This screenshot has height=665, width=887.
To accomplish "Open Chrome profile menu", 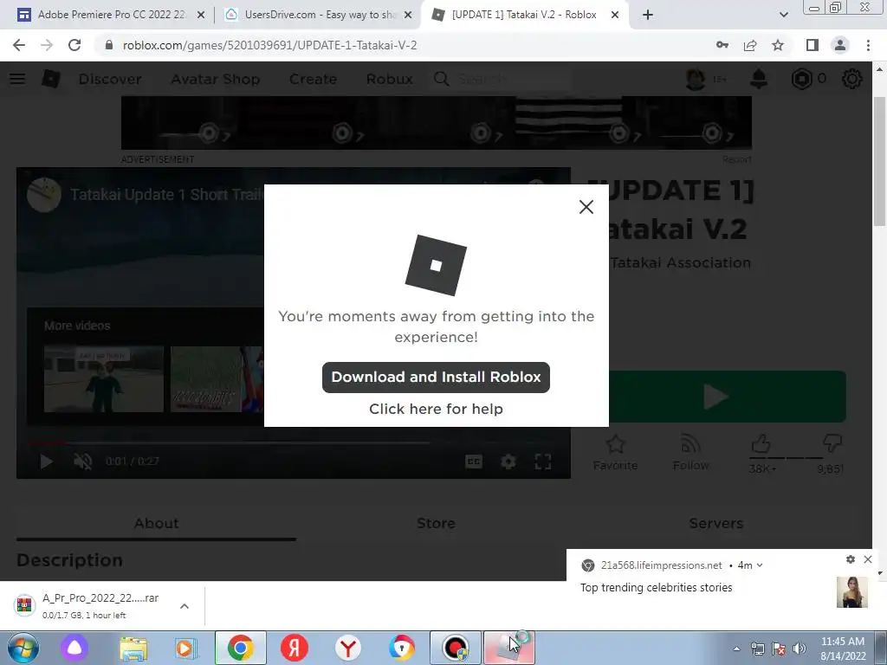I will (840, 45).
